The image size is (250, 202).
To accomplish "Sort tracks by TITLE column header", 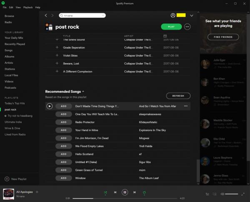I will click(x=67, y=36).
